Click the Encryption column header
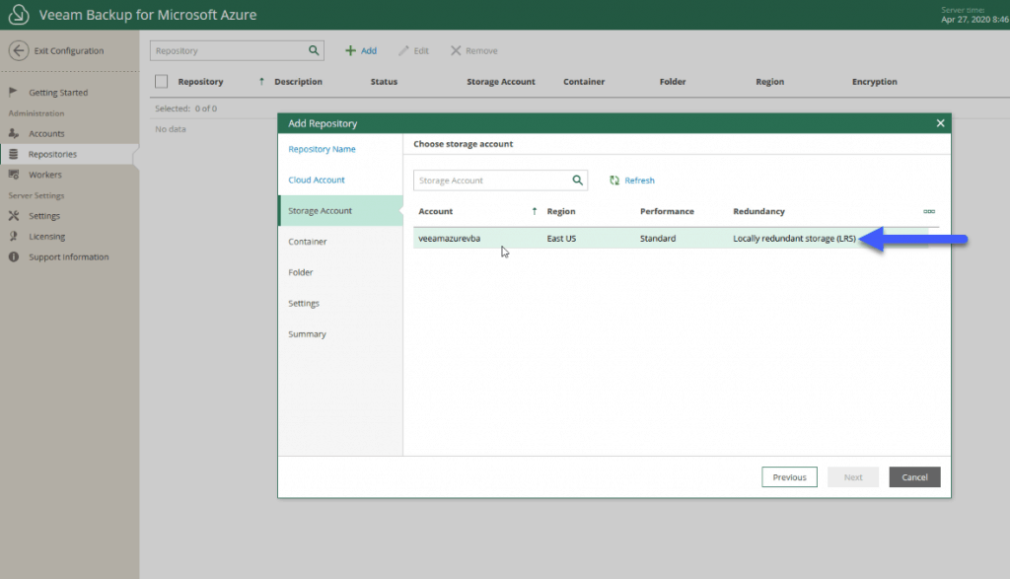 [874, 81]
